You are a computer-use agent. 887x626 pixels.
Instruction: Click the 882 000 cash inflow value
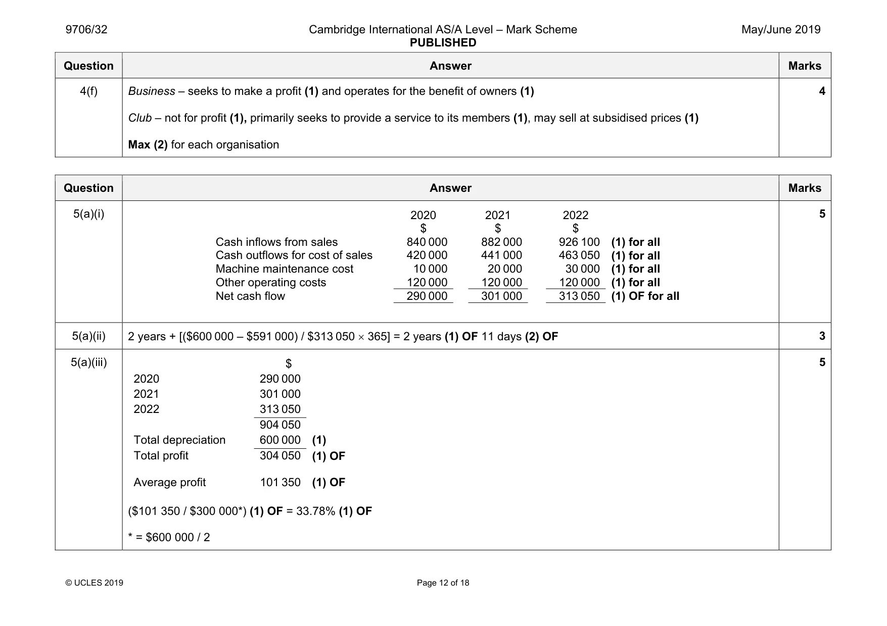501,242
